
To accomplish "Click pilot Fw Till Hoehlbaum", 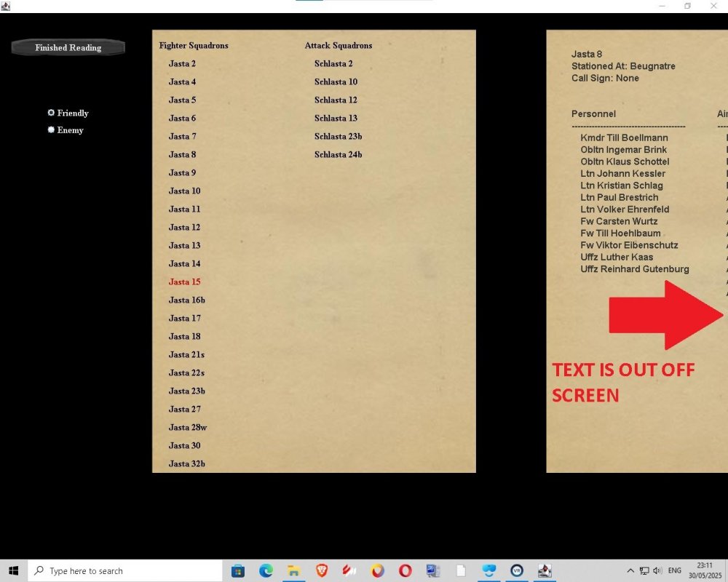I will click(x=620, y=233).
